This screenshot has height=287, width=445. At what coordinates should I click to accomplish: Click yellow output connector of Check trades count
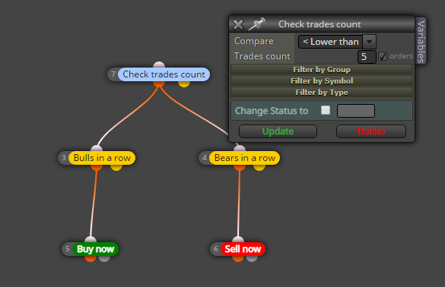tap(184, 84)
